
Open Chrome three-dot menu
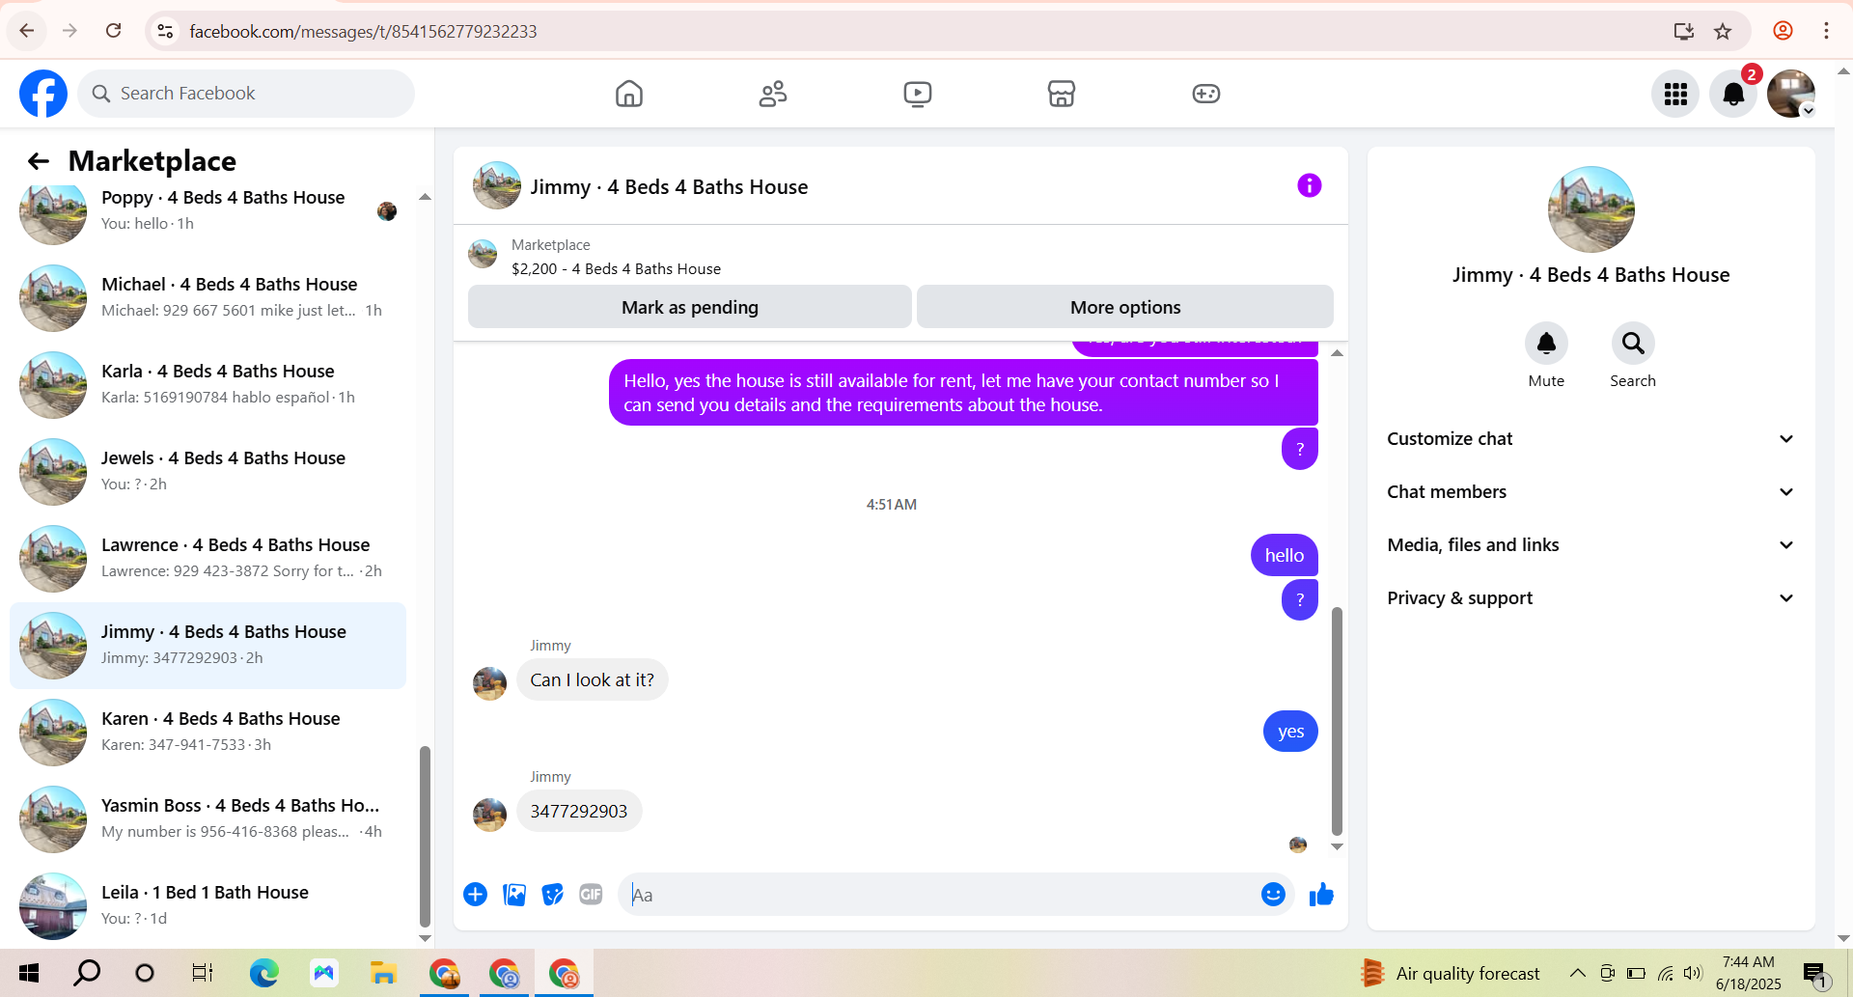(1826, 31)
